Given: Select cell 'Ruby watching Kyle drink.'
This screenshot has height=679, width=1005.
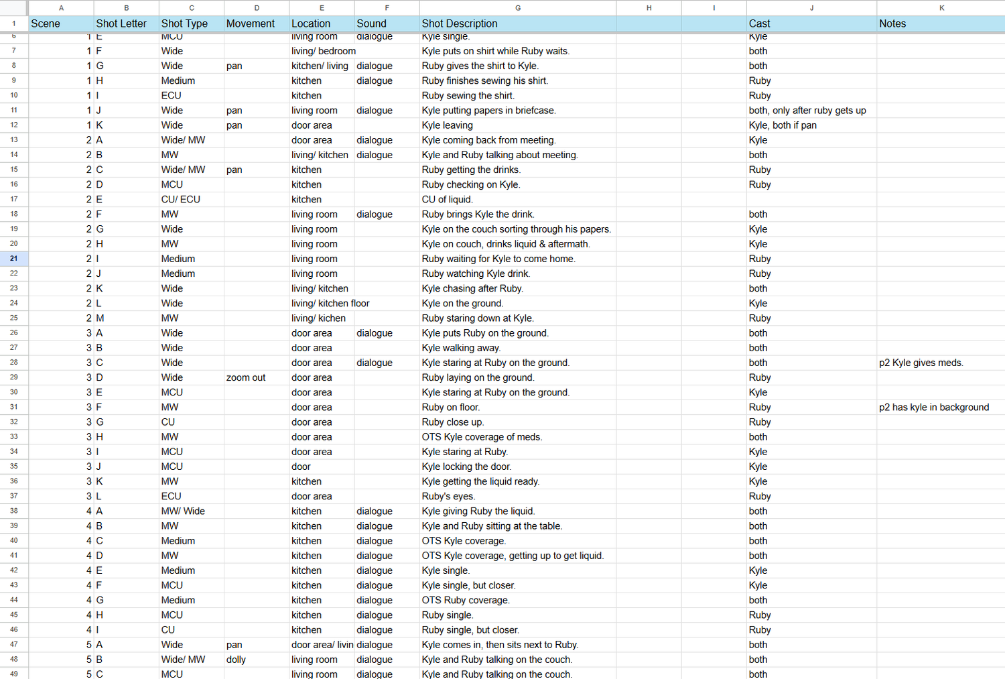Looking at the screenshot, I should 517,273.
